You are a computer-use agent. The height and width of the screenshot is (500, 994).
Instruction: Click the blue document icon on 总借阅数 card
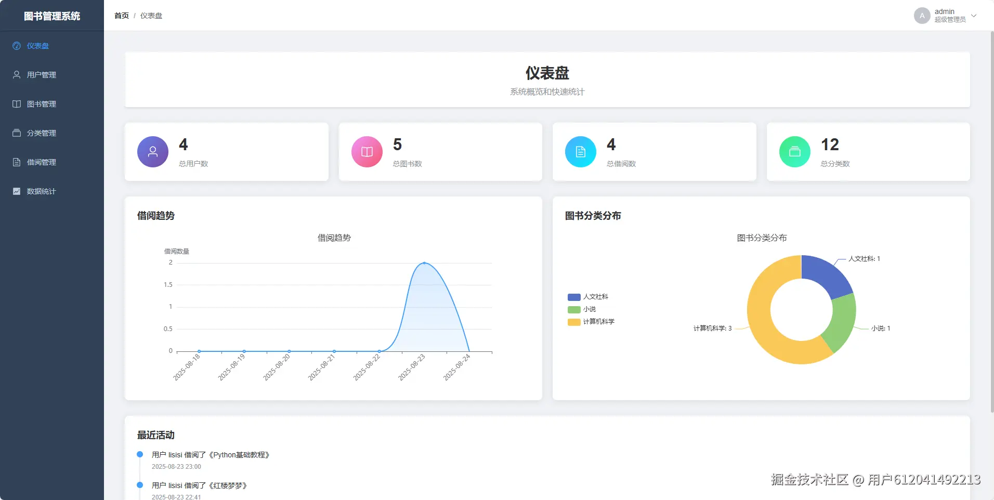[581, 152]
